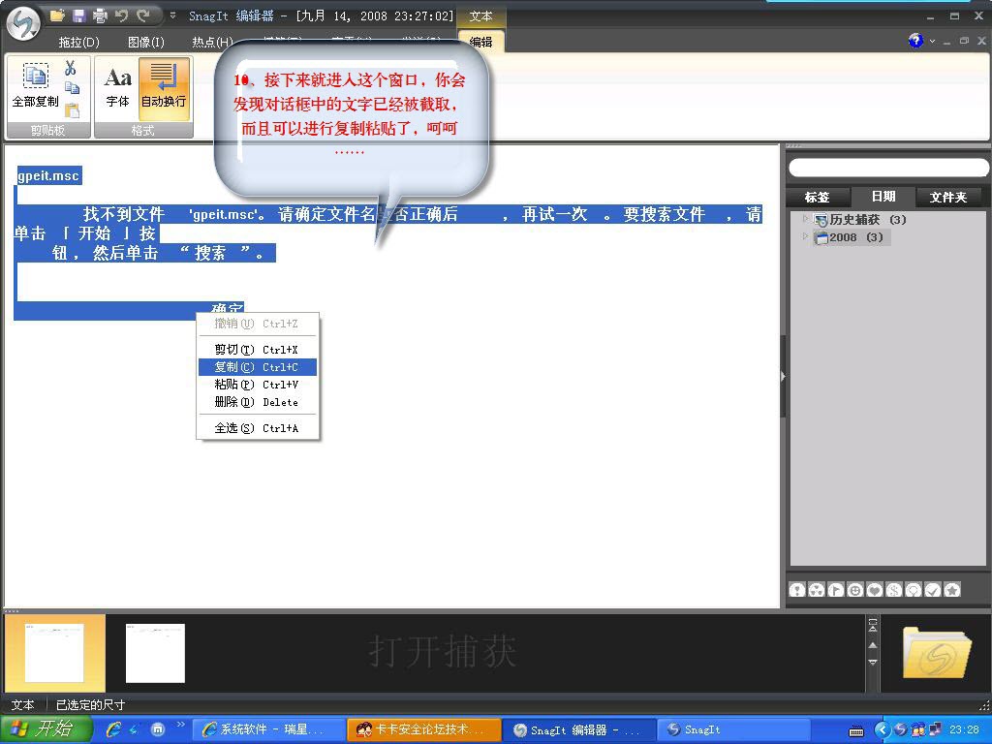Click the 开始 Start button
This screenshot has width=992, height=744.
[45, 729]
